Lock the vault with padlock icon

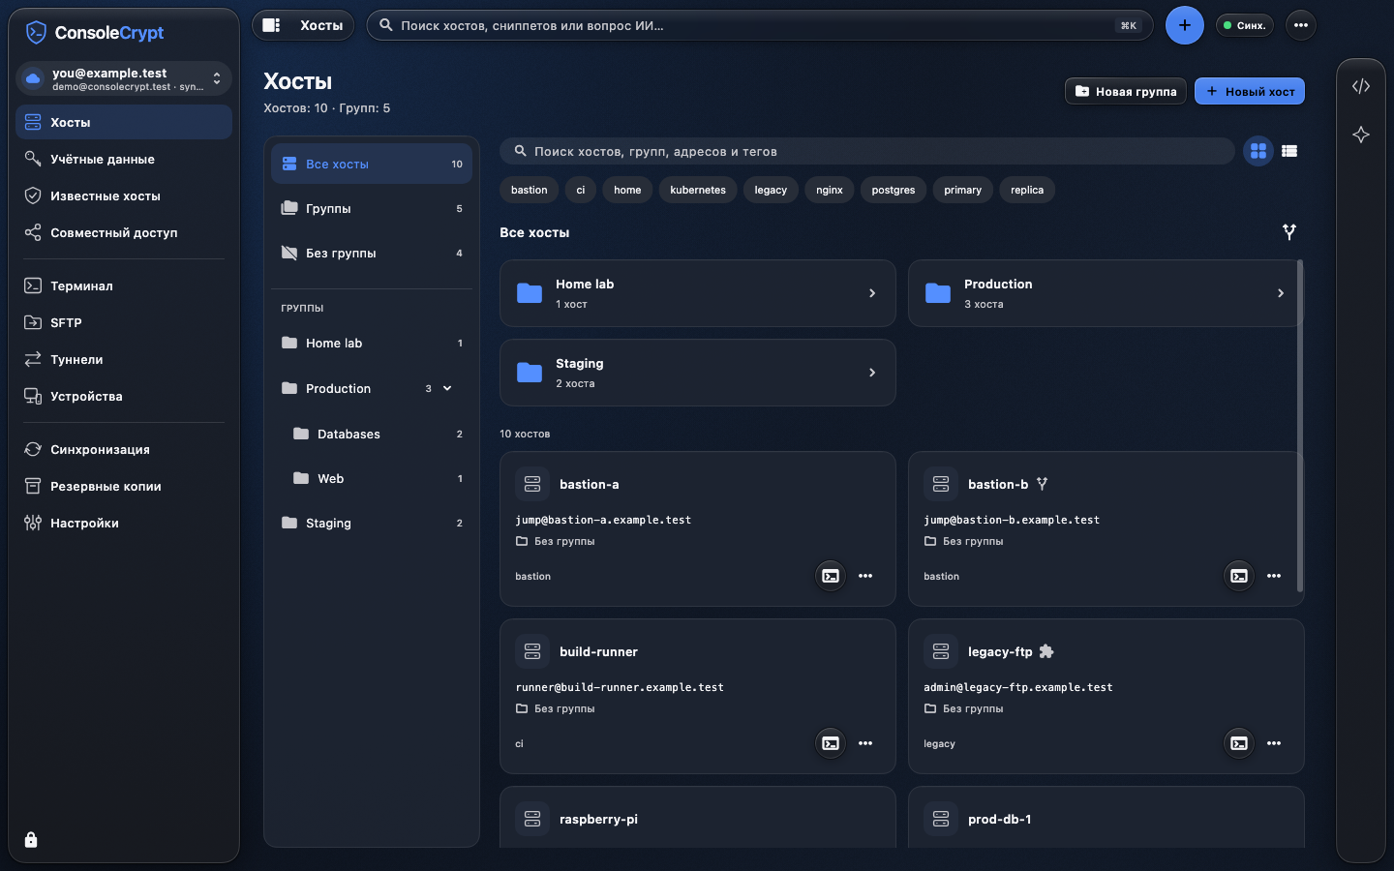pyautogui.click(x=31, y=839)
